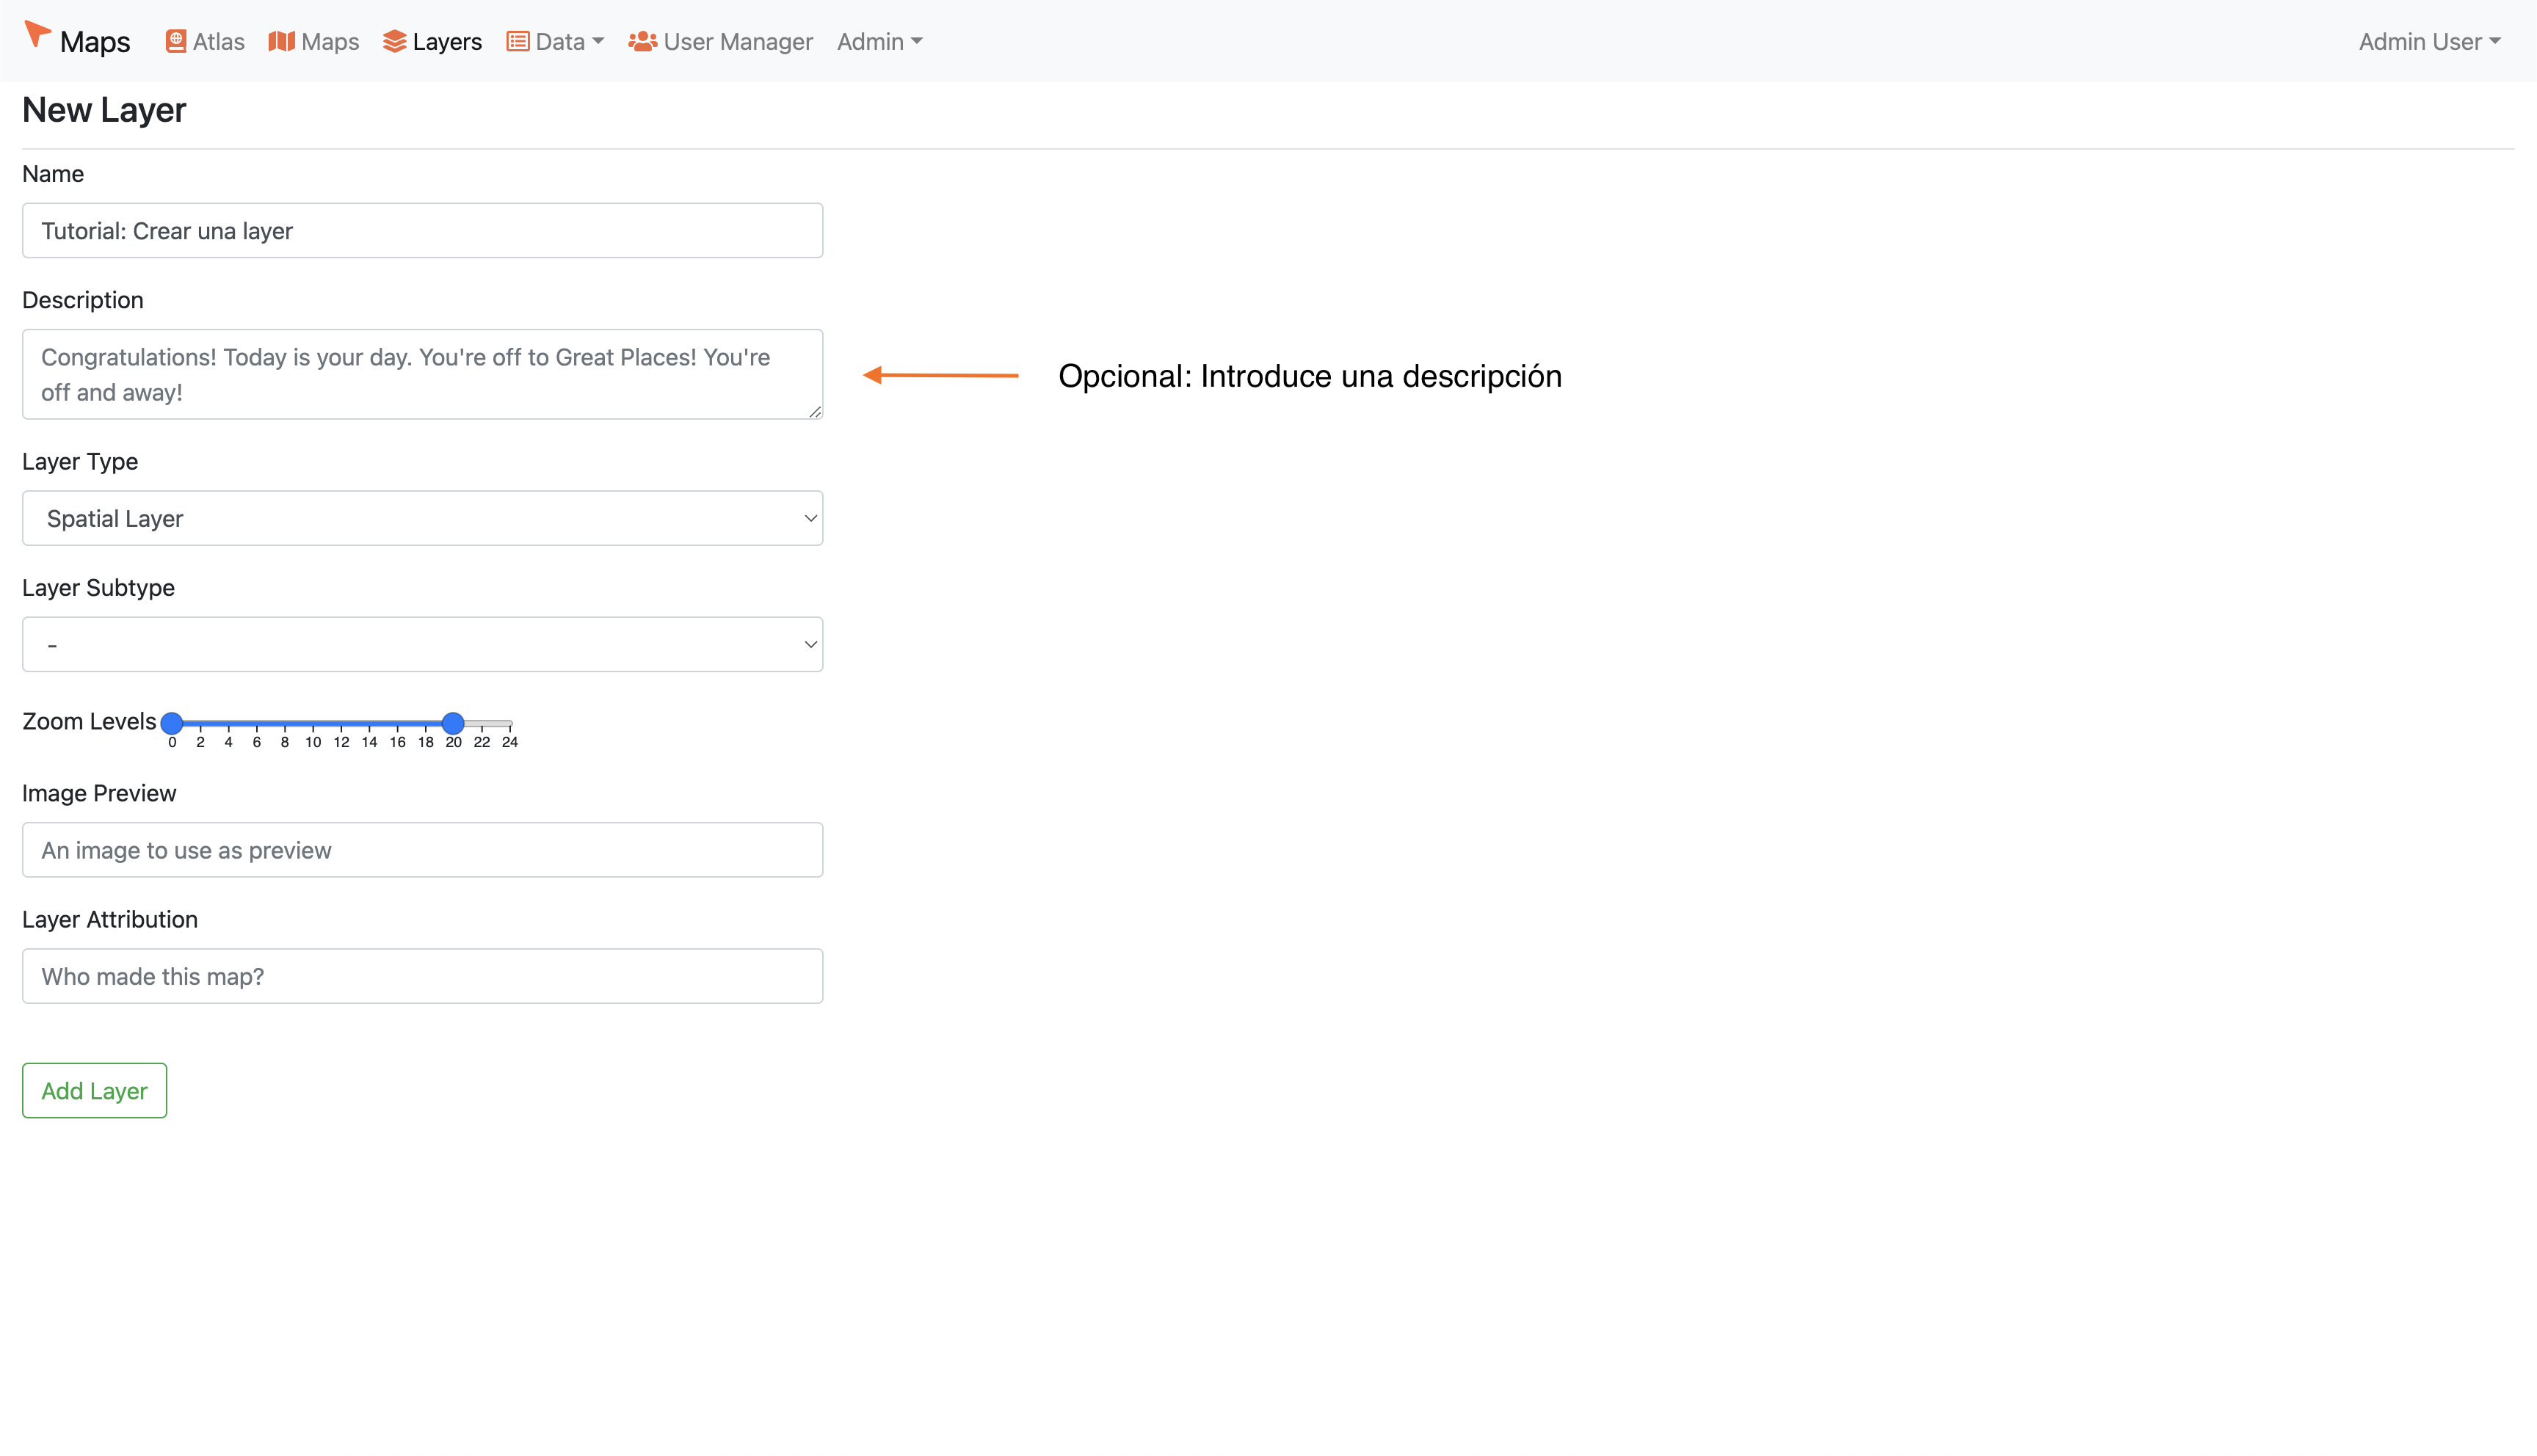Click the Name label
Viewport: 2537px width, 1456px height.
(x=53, y=174)
